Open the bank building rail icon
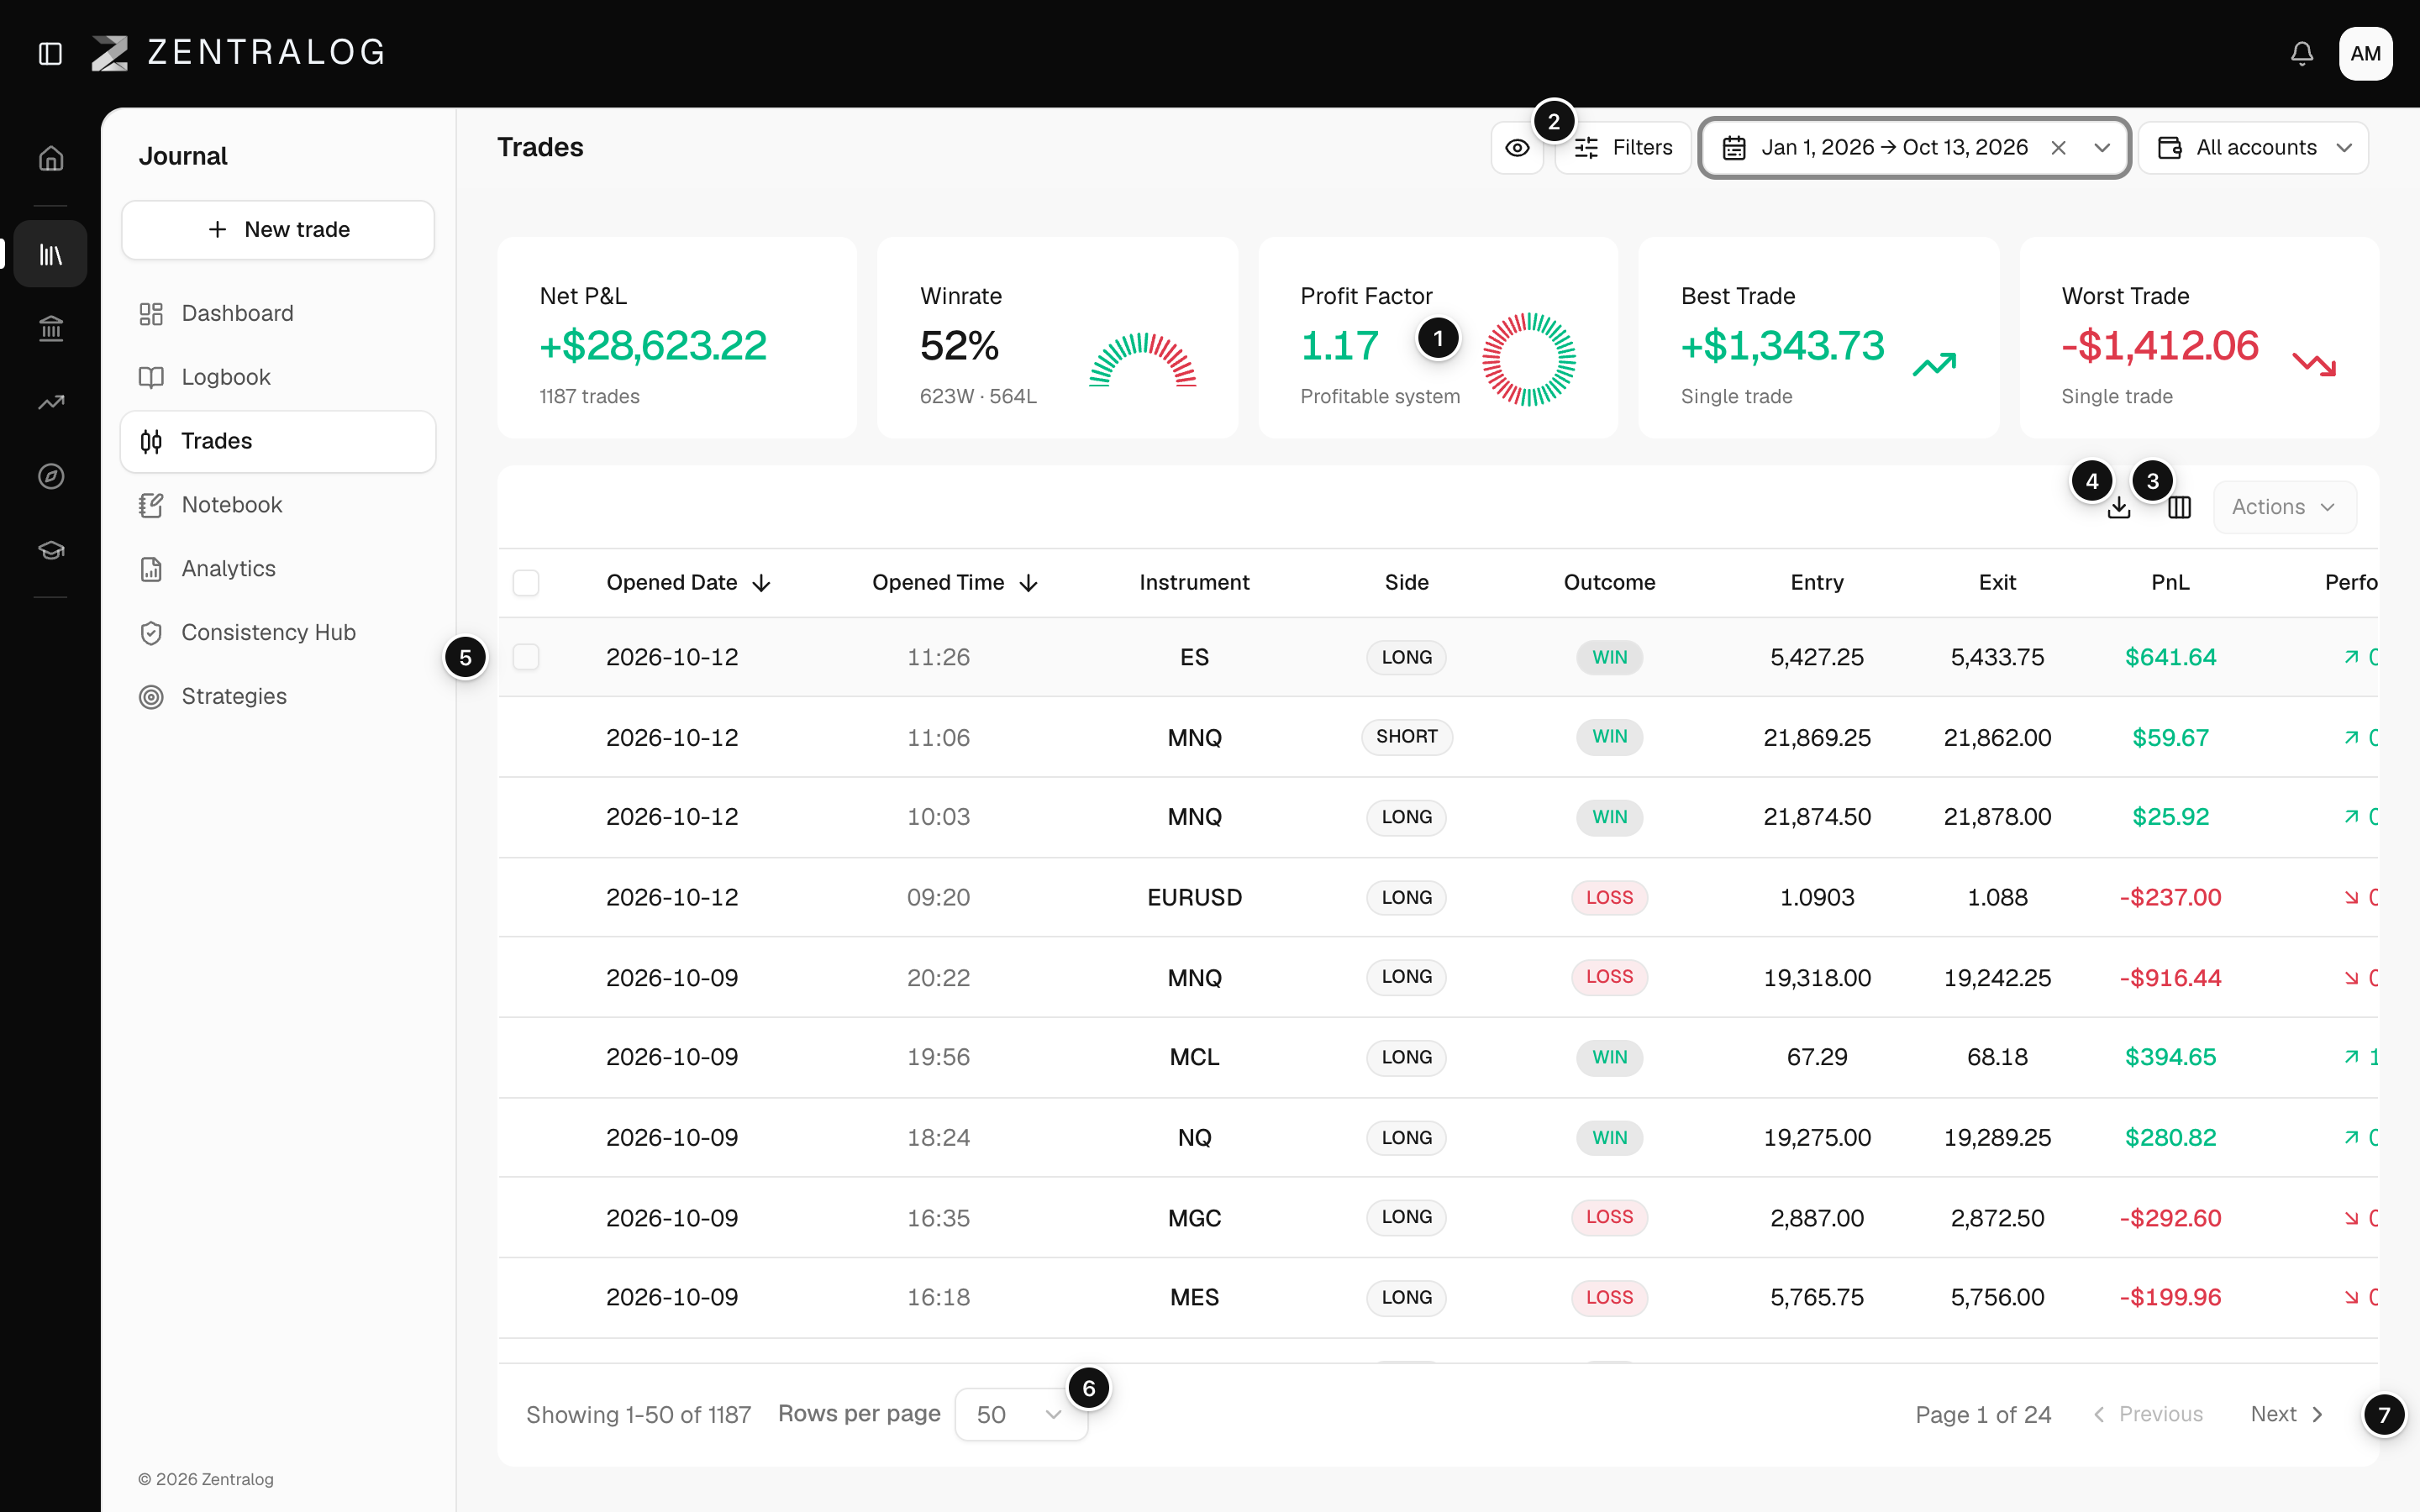Image resolution: width=2420 pixels, height=1512 pixels. [x=51, y=328]
